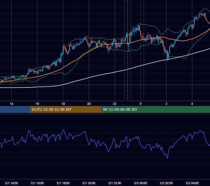Click the '14' hour label on the price chart axis

11,104
